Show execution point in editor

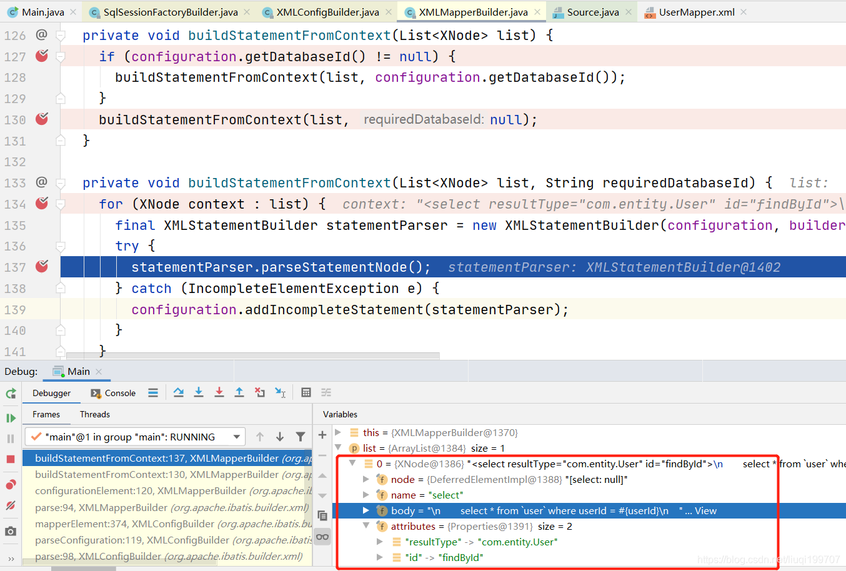(x=153, y=393)
